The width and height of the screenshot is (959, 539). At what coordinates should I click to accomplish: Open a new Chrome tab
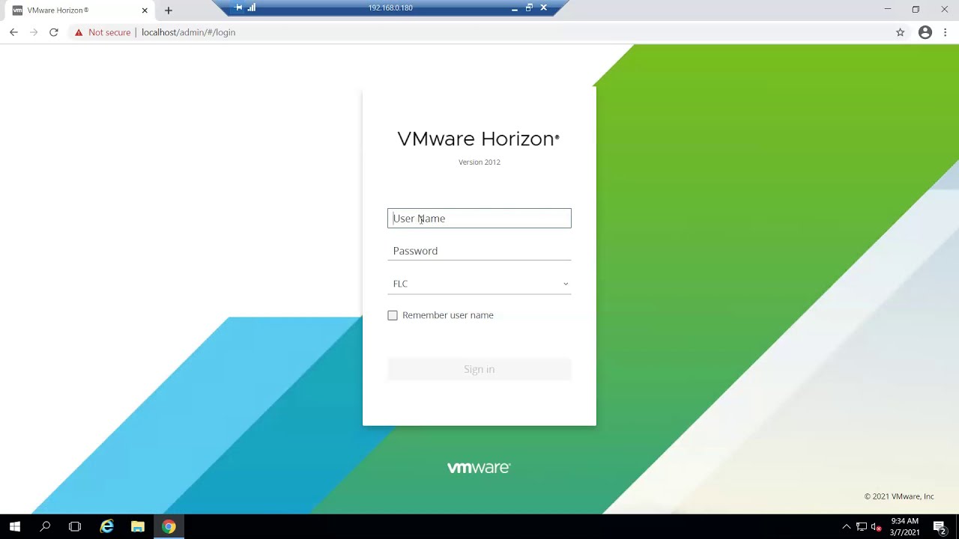click(169, 10)
